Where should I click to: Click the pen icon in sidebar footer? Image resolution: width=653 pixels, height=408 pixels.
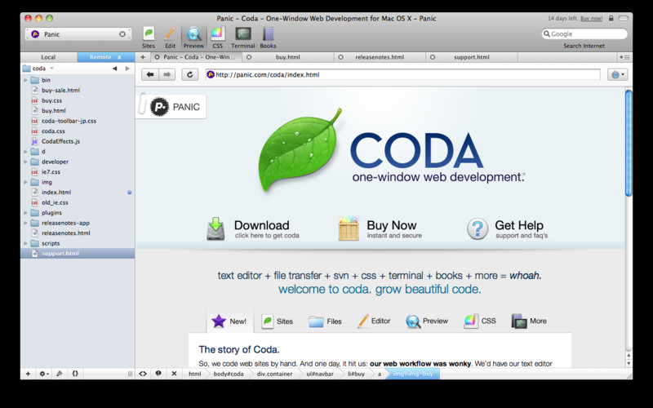coord(59,374)
